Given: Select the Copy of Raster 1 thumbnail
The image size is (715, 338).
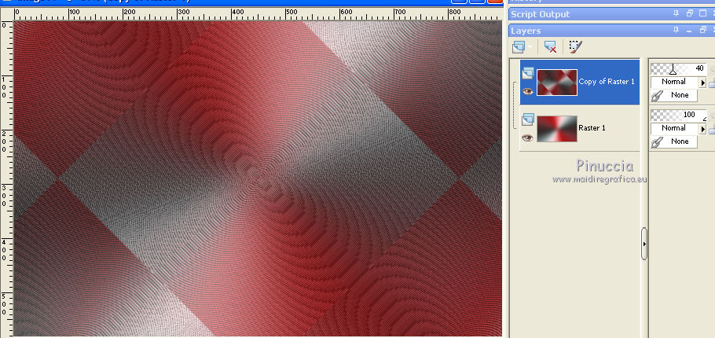Looking at the screenshot, I should (x=557, y=83).
